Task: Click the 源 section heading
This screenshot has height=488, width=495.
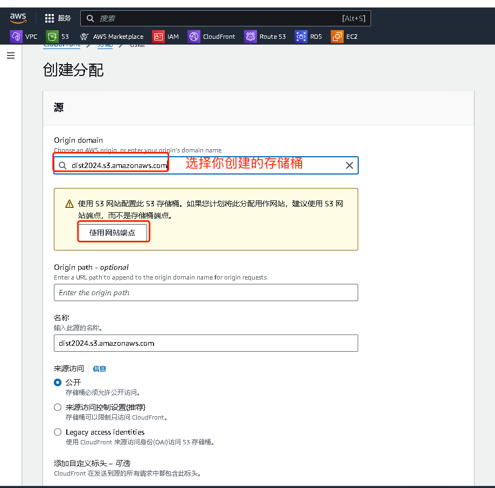Action: point(59,108)
